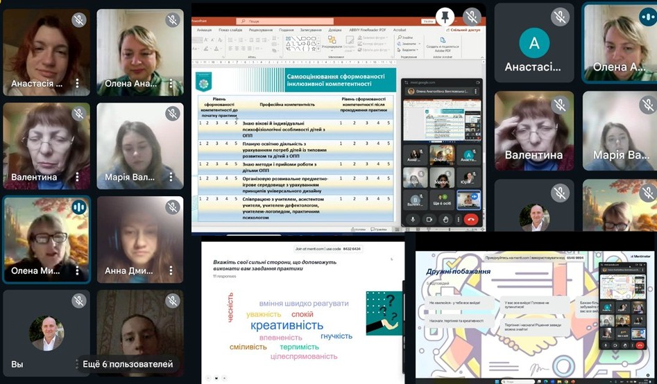The width and height of the screenshot is (657, 384).
Task: Click the pin icon on shared presentation
Action: (445, 16)
